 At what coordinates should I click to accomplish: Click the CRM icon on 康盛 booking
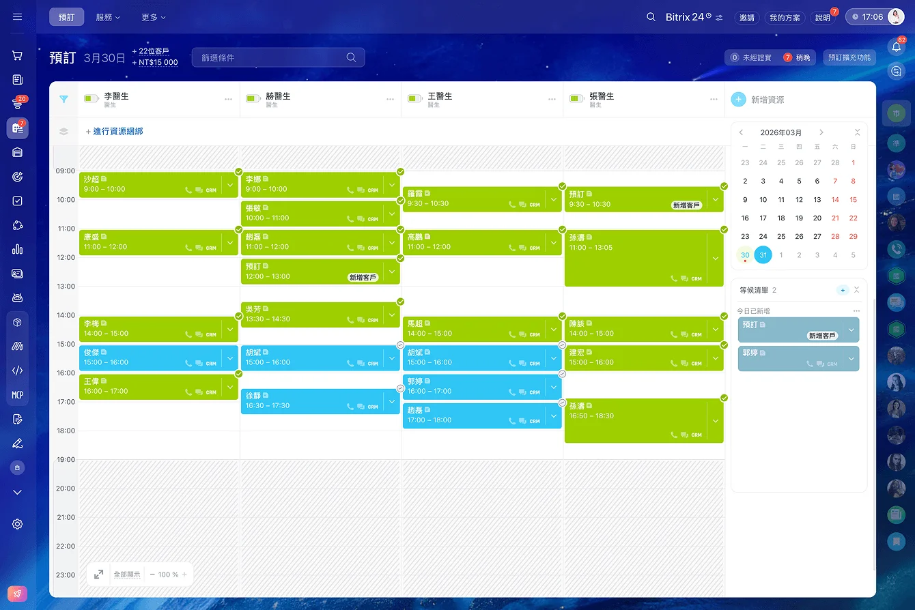coord(211,248)
